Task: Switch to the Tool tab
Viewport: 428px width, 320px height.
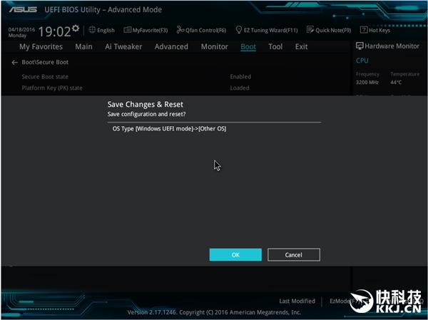Action: point(275,47)
